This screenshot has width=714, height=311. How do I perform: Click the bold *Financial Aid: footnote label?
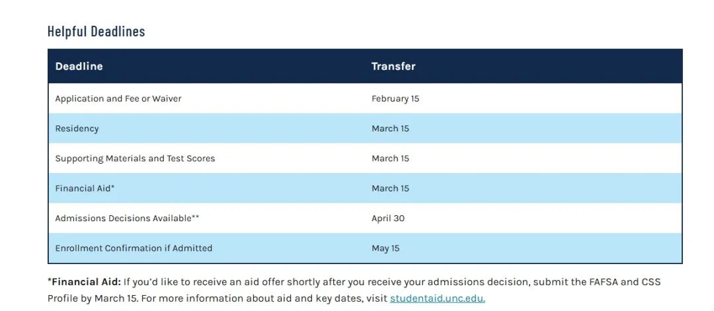(x=84, y=282)
